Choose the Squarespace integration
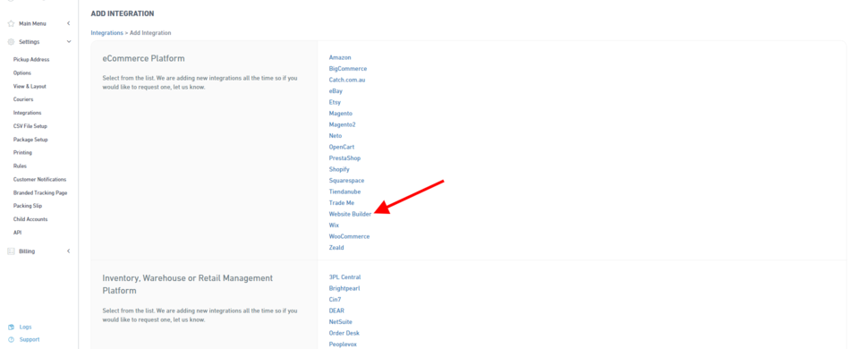The image size is (859, 349). point(346,180)
